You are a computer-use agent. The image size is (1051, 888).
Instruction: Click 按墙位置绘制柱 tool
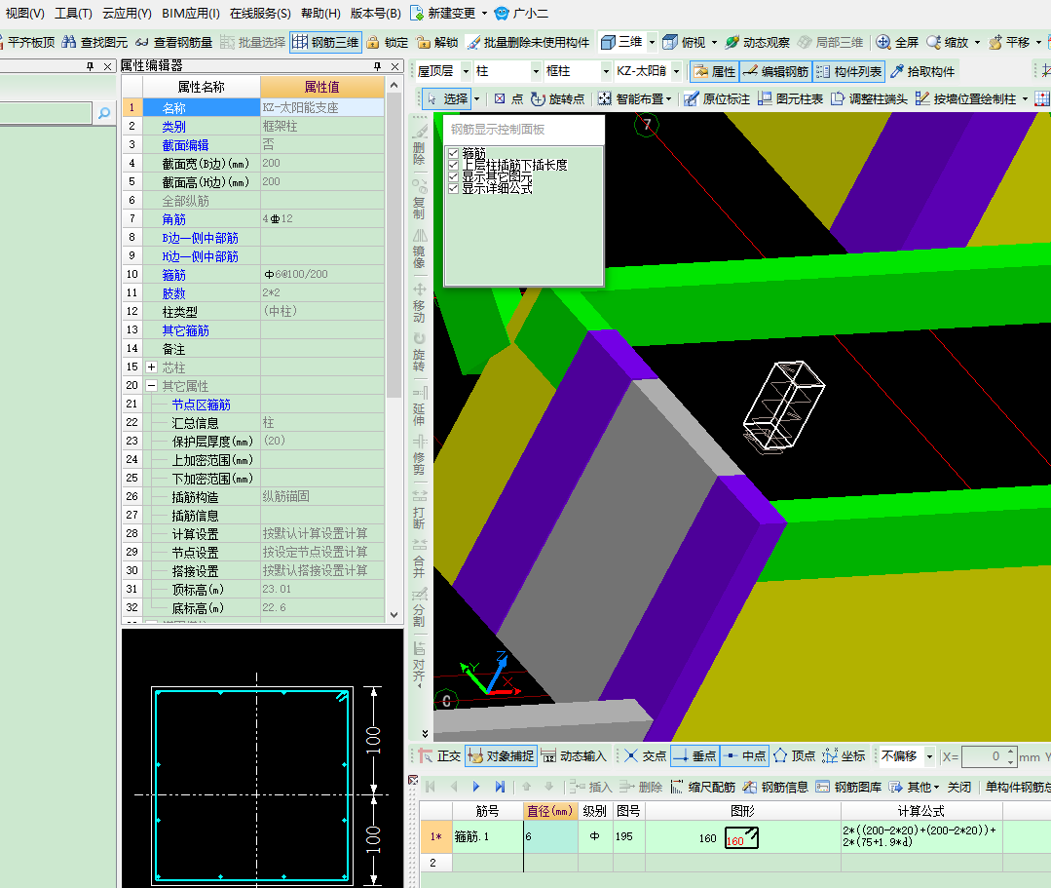pos(966,98)
